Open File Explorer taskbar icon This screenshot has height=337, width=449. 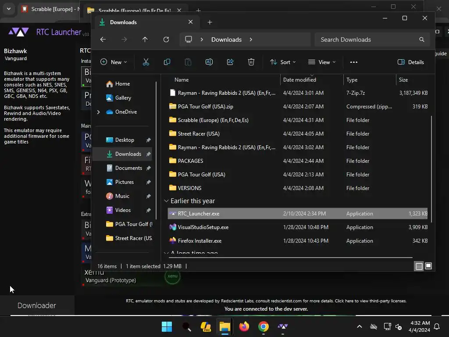coord(225,326)
